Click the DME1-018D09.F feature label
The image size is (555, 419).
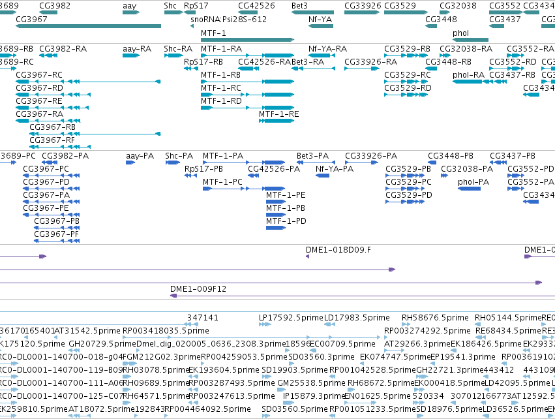tap(338, 250)
